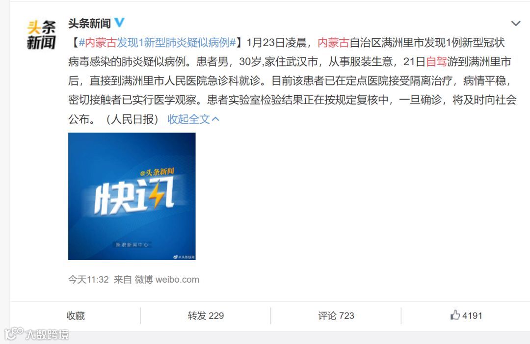The width and height of the screenshot is (530, 344).
Task: Open the hashtag #内蒙古发现1新型肺炎疑似病例#
Action: (x=157, y=43)
